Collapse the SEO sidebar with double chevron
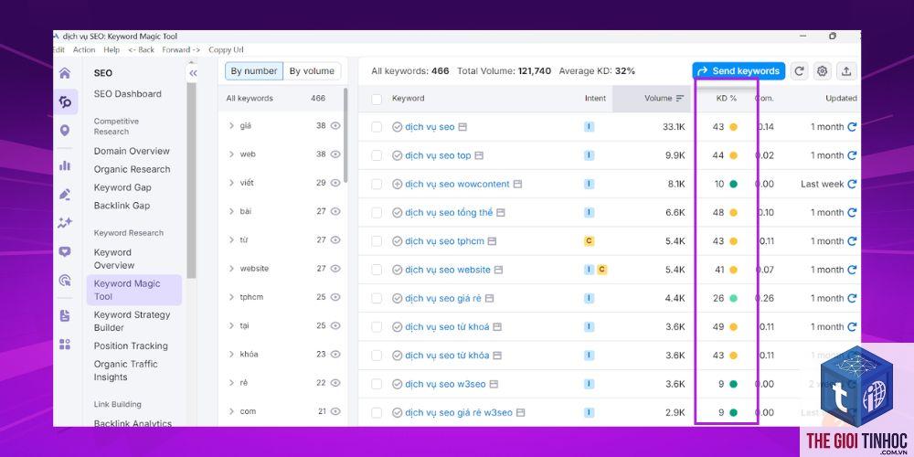This screenshot has width=914, height=457. click(193, 73)
